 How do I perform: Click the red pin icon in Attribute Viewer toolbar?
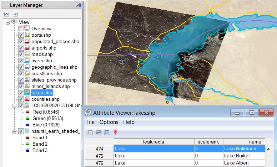pos(115,132)
